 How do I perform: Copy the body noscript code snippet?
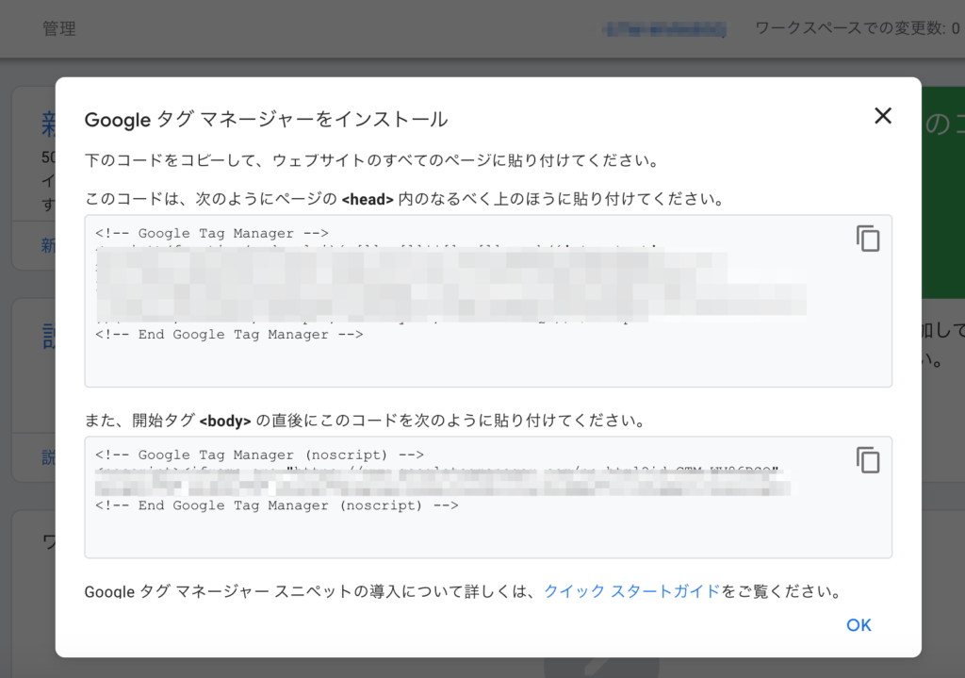pos(867,460)
